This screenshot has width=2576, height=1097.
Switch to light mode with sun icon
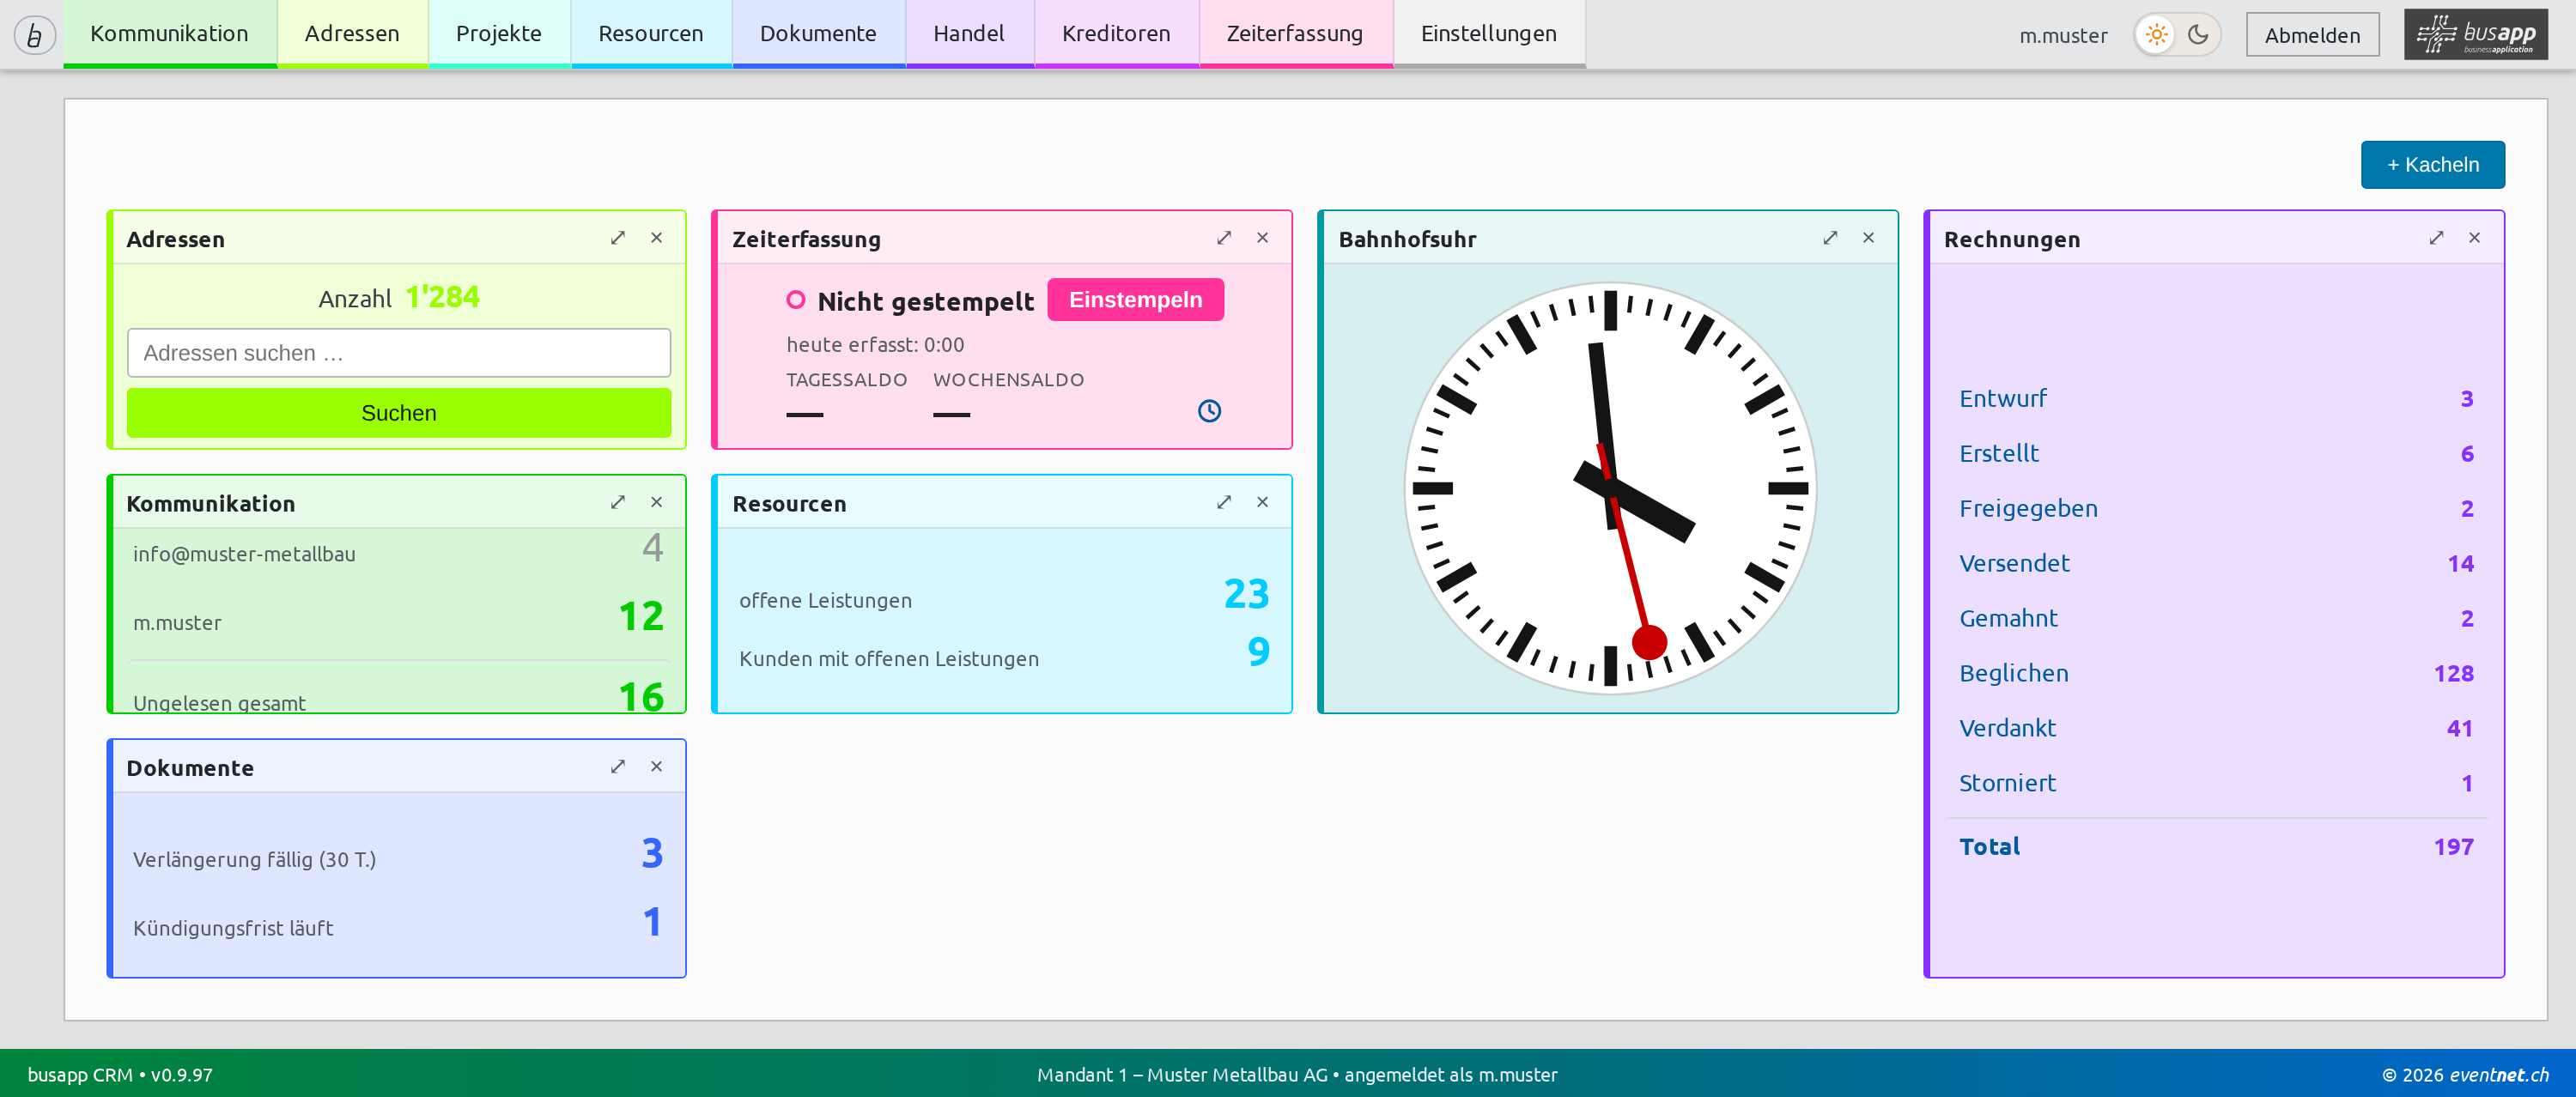[x=2156, y=35]
